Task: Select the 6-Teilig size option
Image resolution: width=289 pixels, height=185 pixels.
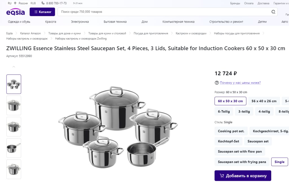Action: coord(224,111)
